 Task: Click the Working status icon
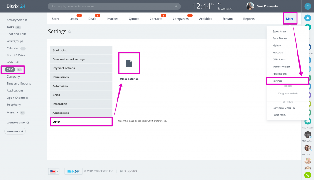coord(218,9)
